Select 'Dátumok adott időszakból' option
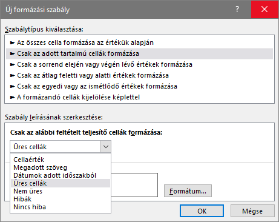The image size is (279, 222). point(61,175)
